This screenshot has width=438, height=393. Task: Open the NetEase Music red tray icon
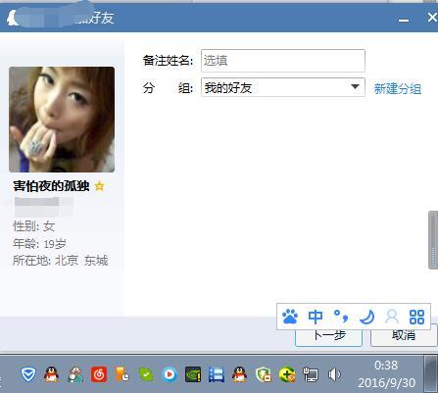(x=99, y=374)
